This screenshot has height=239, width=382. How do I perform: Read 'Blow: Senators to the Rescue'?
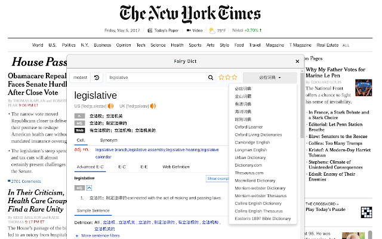coord(338,136)
